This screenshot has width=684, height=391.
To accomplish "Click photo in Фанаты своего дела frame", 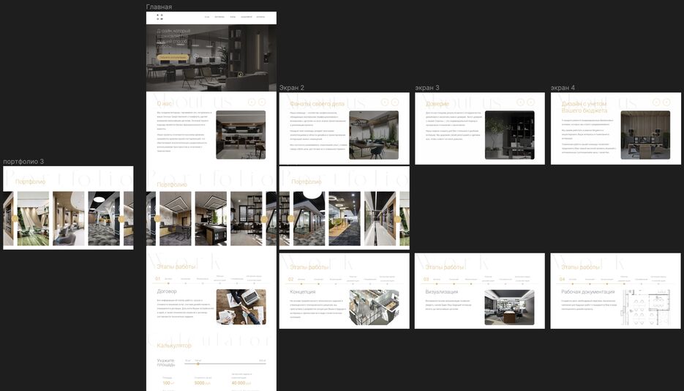I will coord(374,135).
